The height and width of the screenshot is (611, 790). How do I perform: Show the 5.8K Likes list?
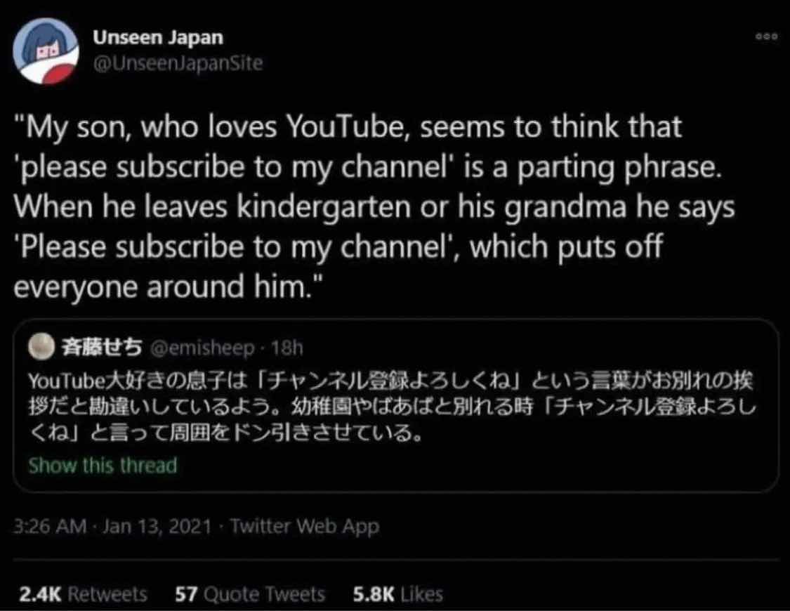[x=399, y=594]
